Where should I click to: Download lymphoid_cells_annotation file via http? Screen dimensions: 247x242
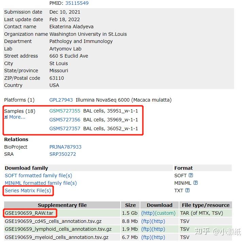click(158, 229)
